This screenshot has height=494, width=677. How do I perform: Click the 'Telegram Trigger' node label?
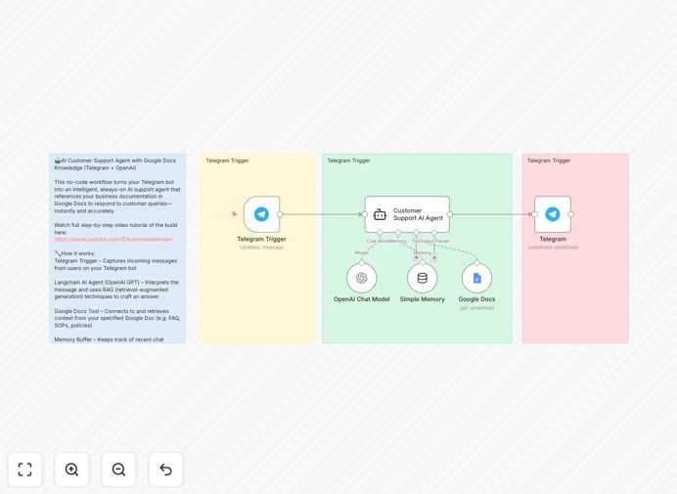click(x=261, y=239)
